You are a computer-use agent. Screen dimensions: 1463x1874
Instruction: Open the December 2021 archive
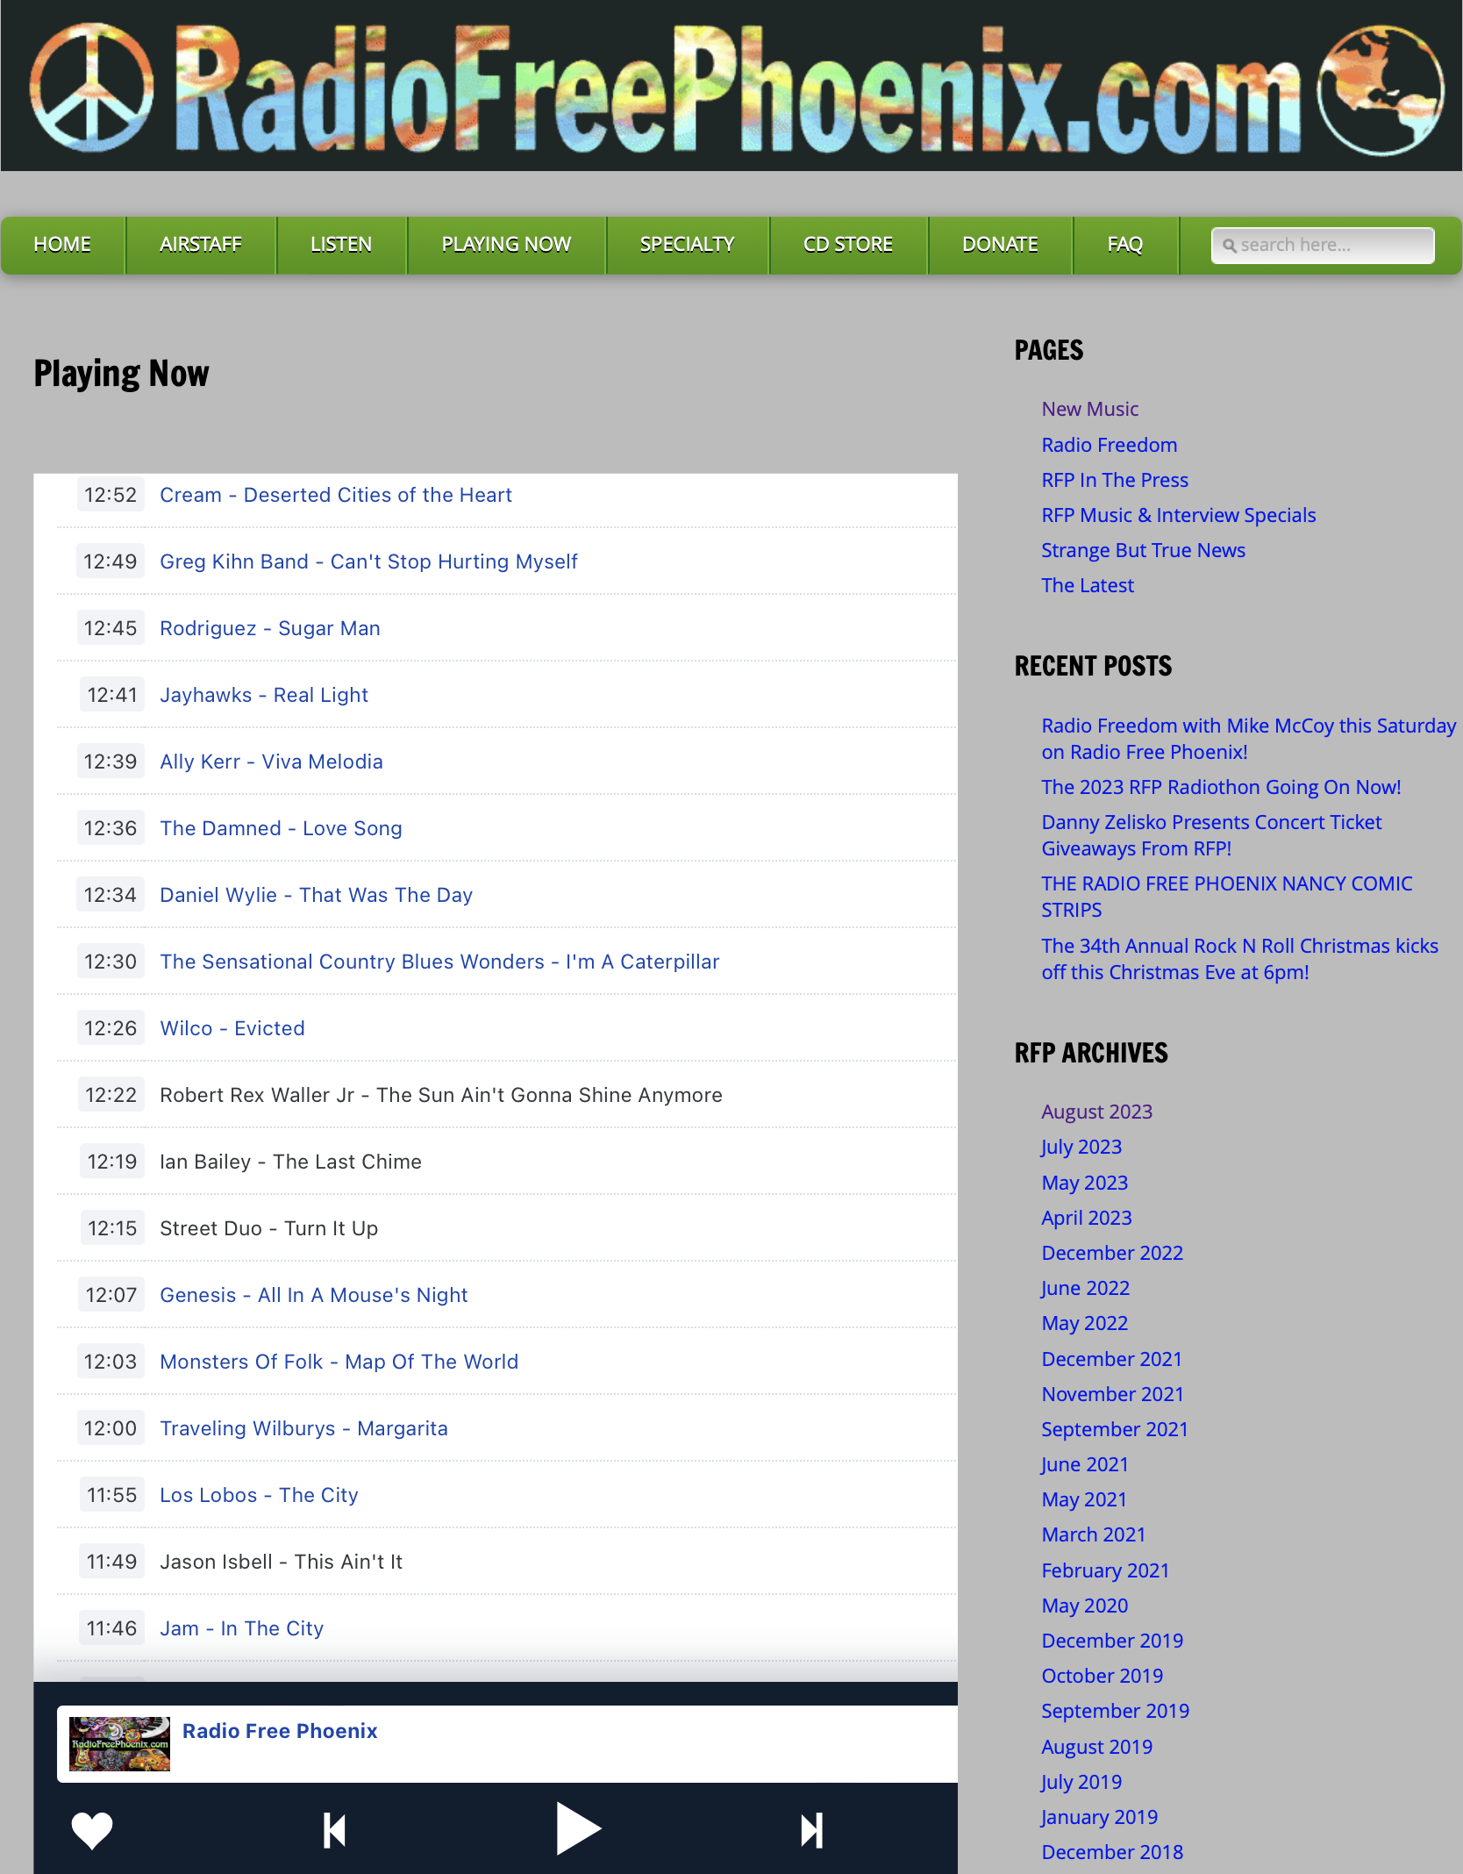pos(1112,1359)
